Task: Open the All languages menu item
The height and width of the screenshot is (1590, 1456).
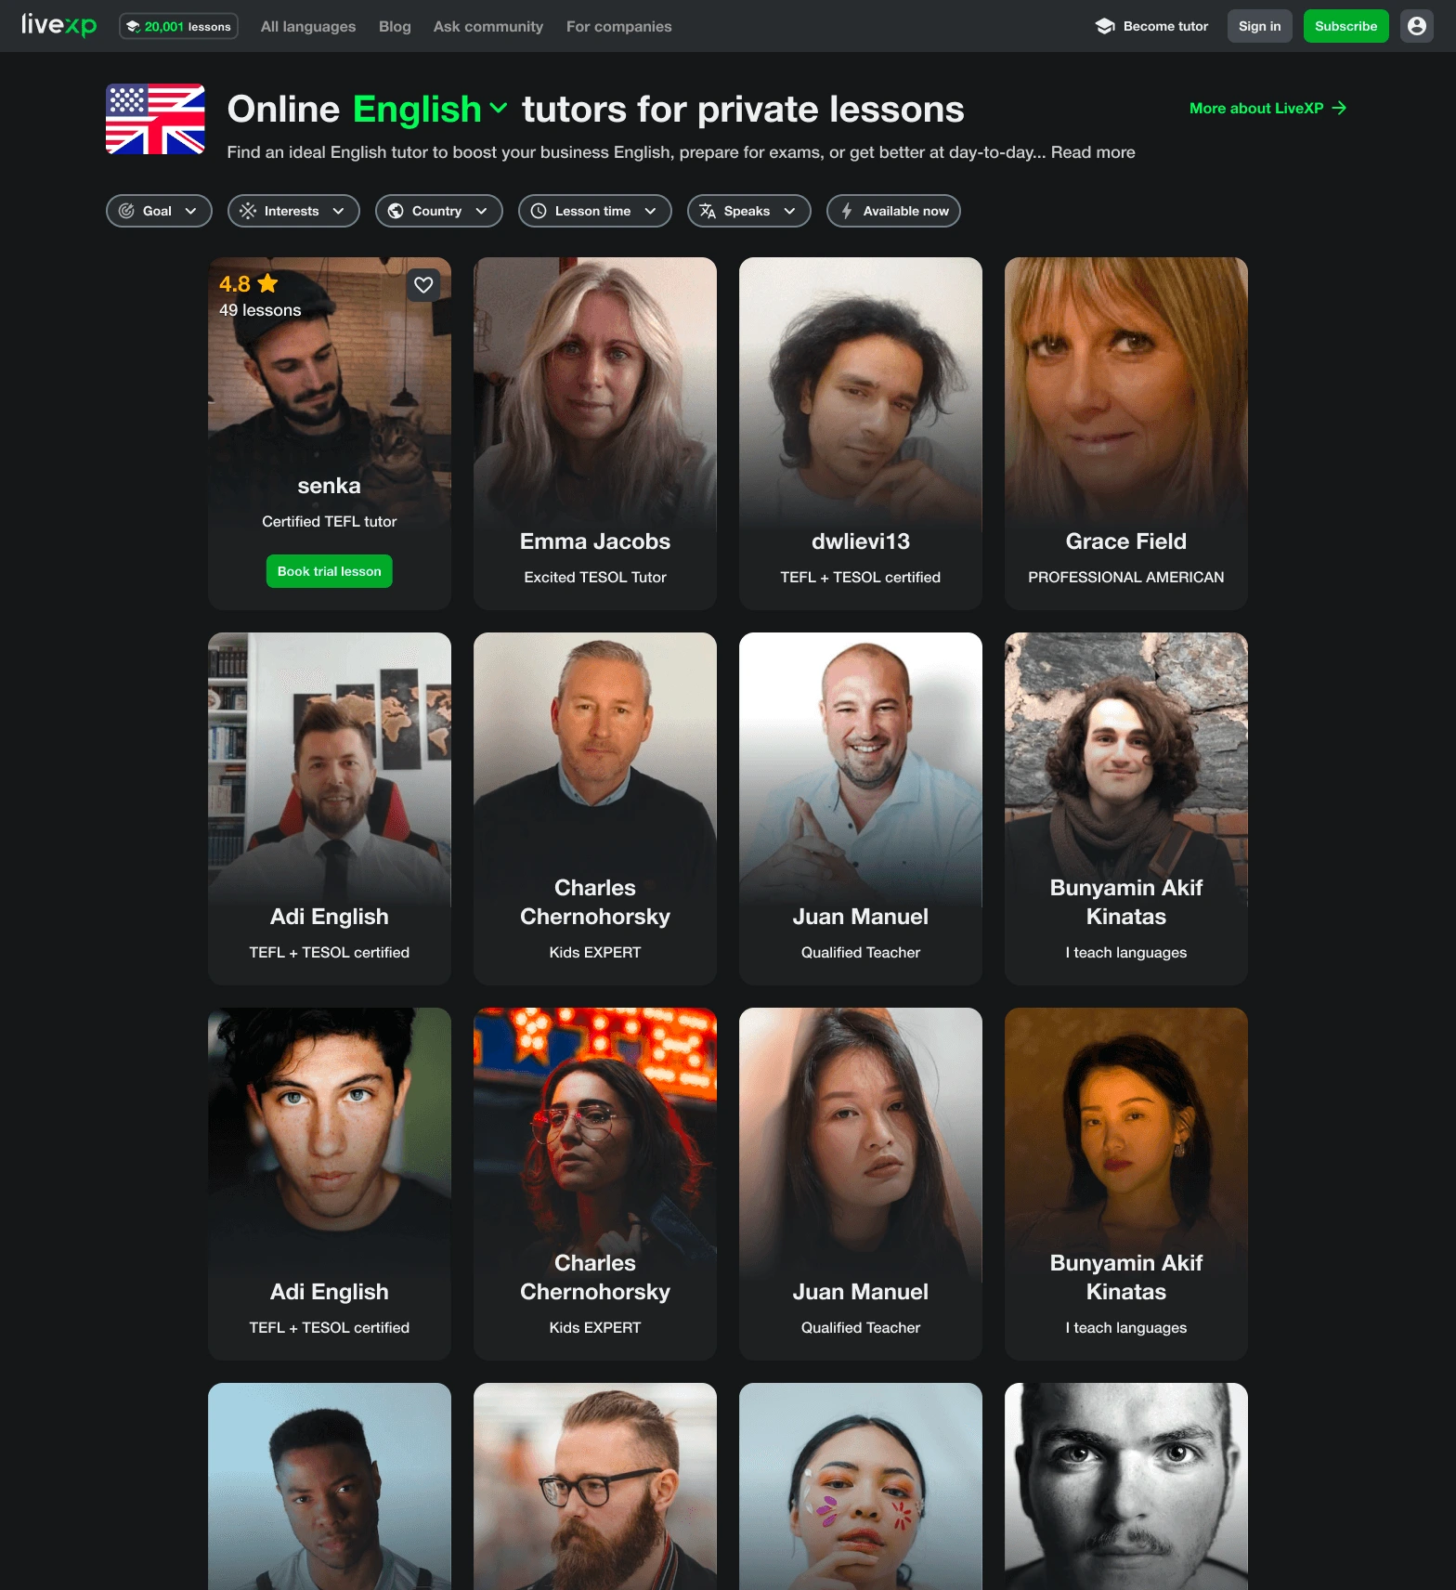Action: click(x=308, y=26)
